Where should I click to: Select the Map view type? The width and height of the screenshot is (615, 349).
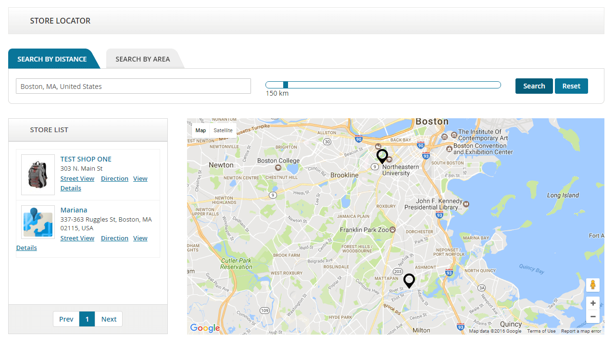[201, 130]
